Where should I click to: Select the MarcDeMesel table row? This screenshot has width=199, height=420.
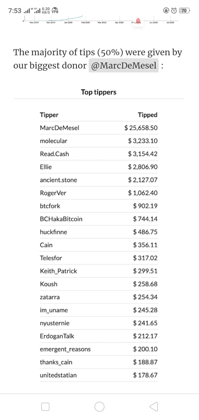99,128
